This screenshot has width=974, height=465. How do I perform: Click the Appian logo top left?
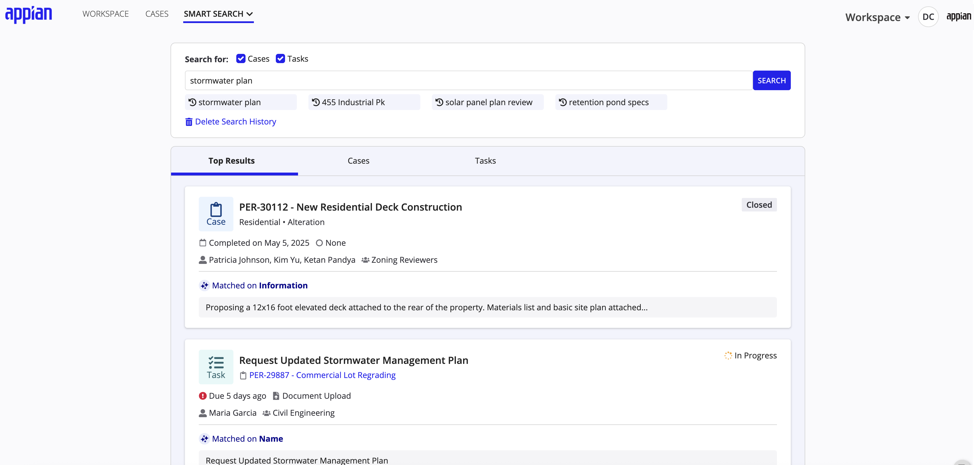tap(29, 15)
